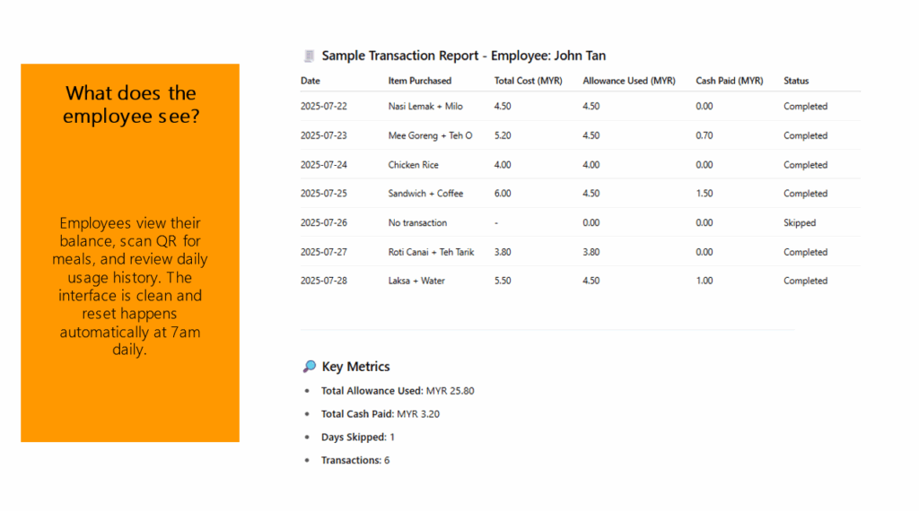Click the Cash Paid (MYR) column header
The image size is (919, 511).
point(729,81)
